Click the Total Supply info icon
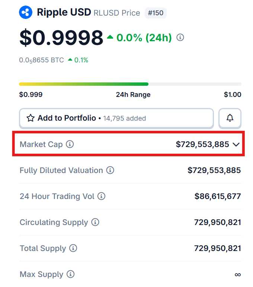253x287 pixels. coord(73,248)
